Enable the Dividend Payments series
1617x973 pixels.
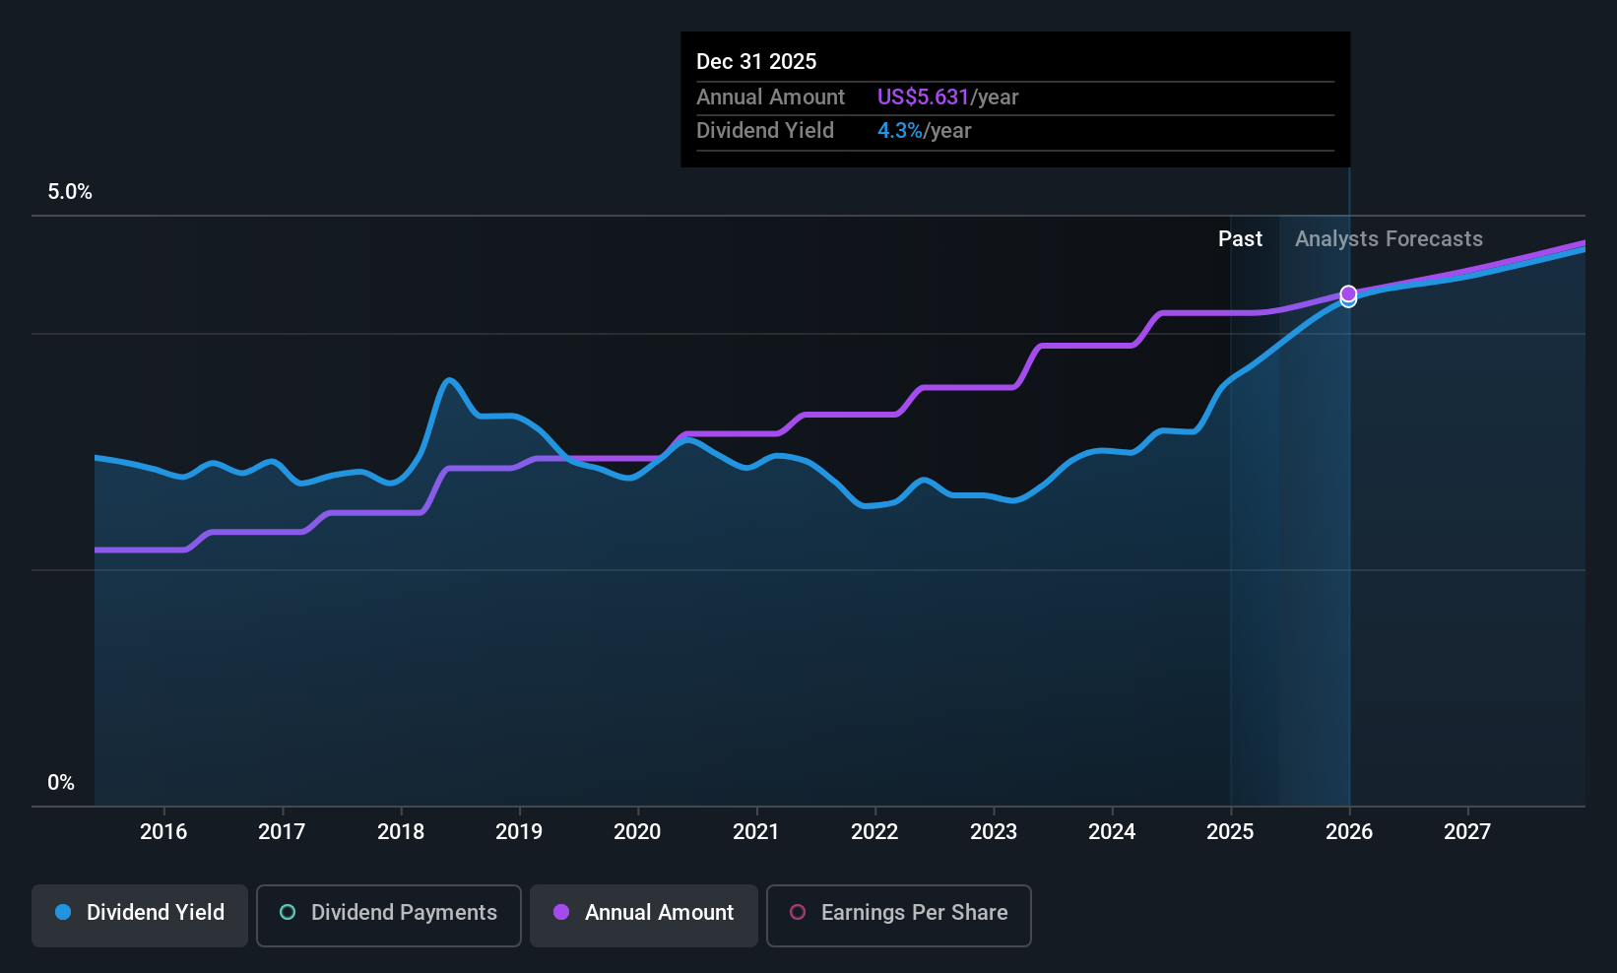coord(389,916)
